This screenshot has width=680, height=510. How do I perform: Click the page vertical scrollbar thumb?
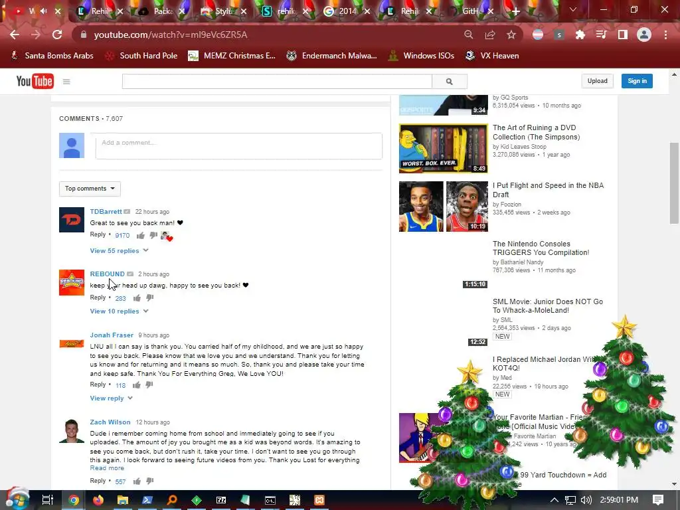(674, 183)
